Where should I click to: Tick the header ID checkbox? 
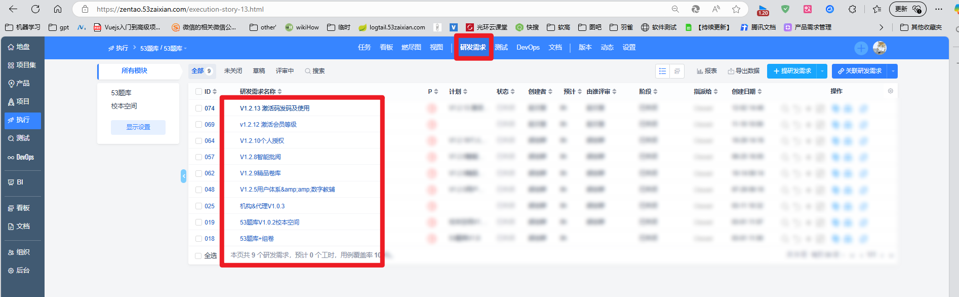(198, 92)
